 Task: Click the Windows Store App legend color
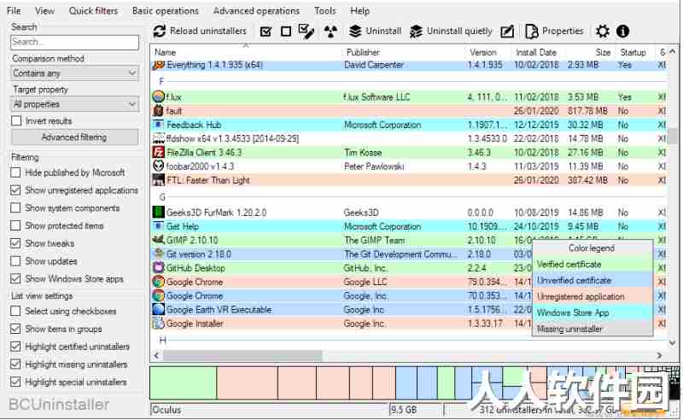(x=593, y=312)
